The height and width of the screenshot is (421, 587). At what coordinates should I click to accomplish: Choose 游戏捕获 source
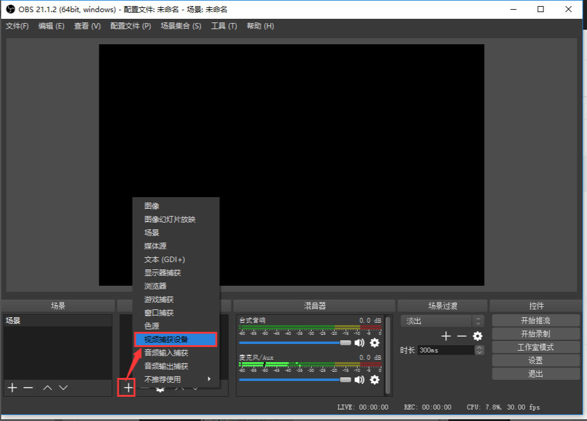[x=176, y=300]
